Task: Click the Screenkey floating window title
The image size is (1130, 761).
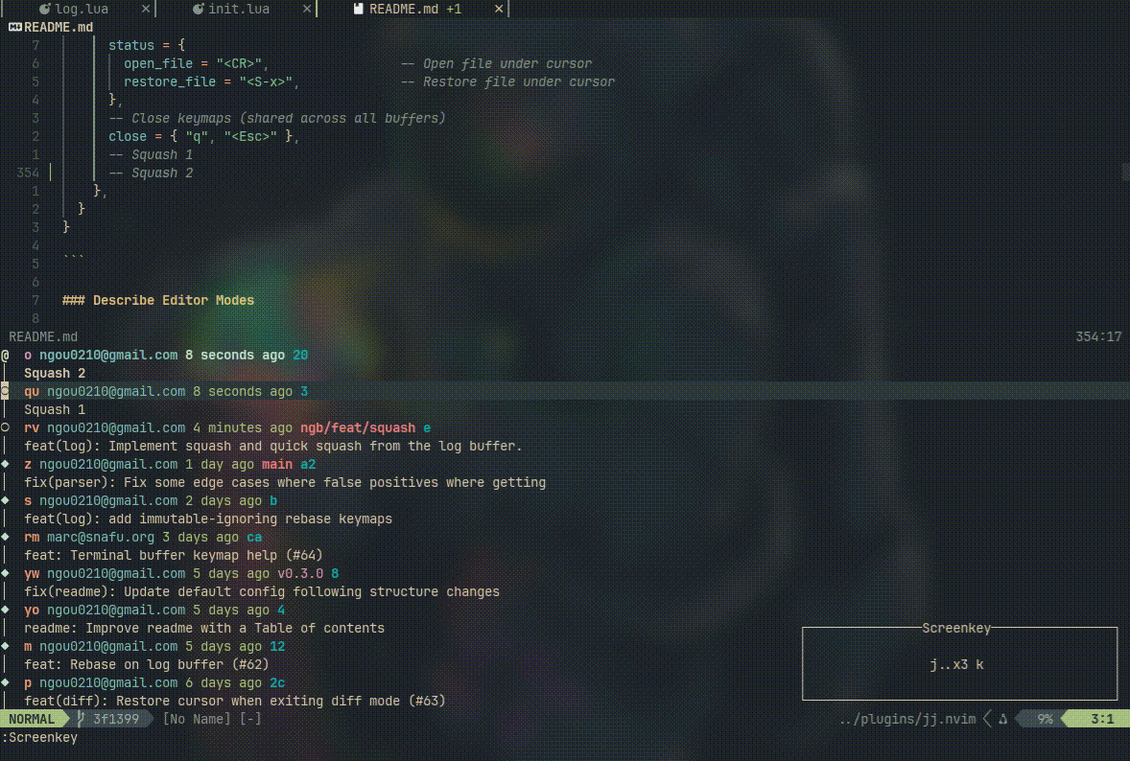Action: point(956,628)
